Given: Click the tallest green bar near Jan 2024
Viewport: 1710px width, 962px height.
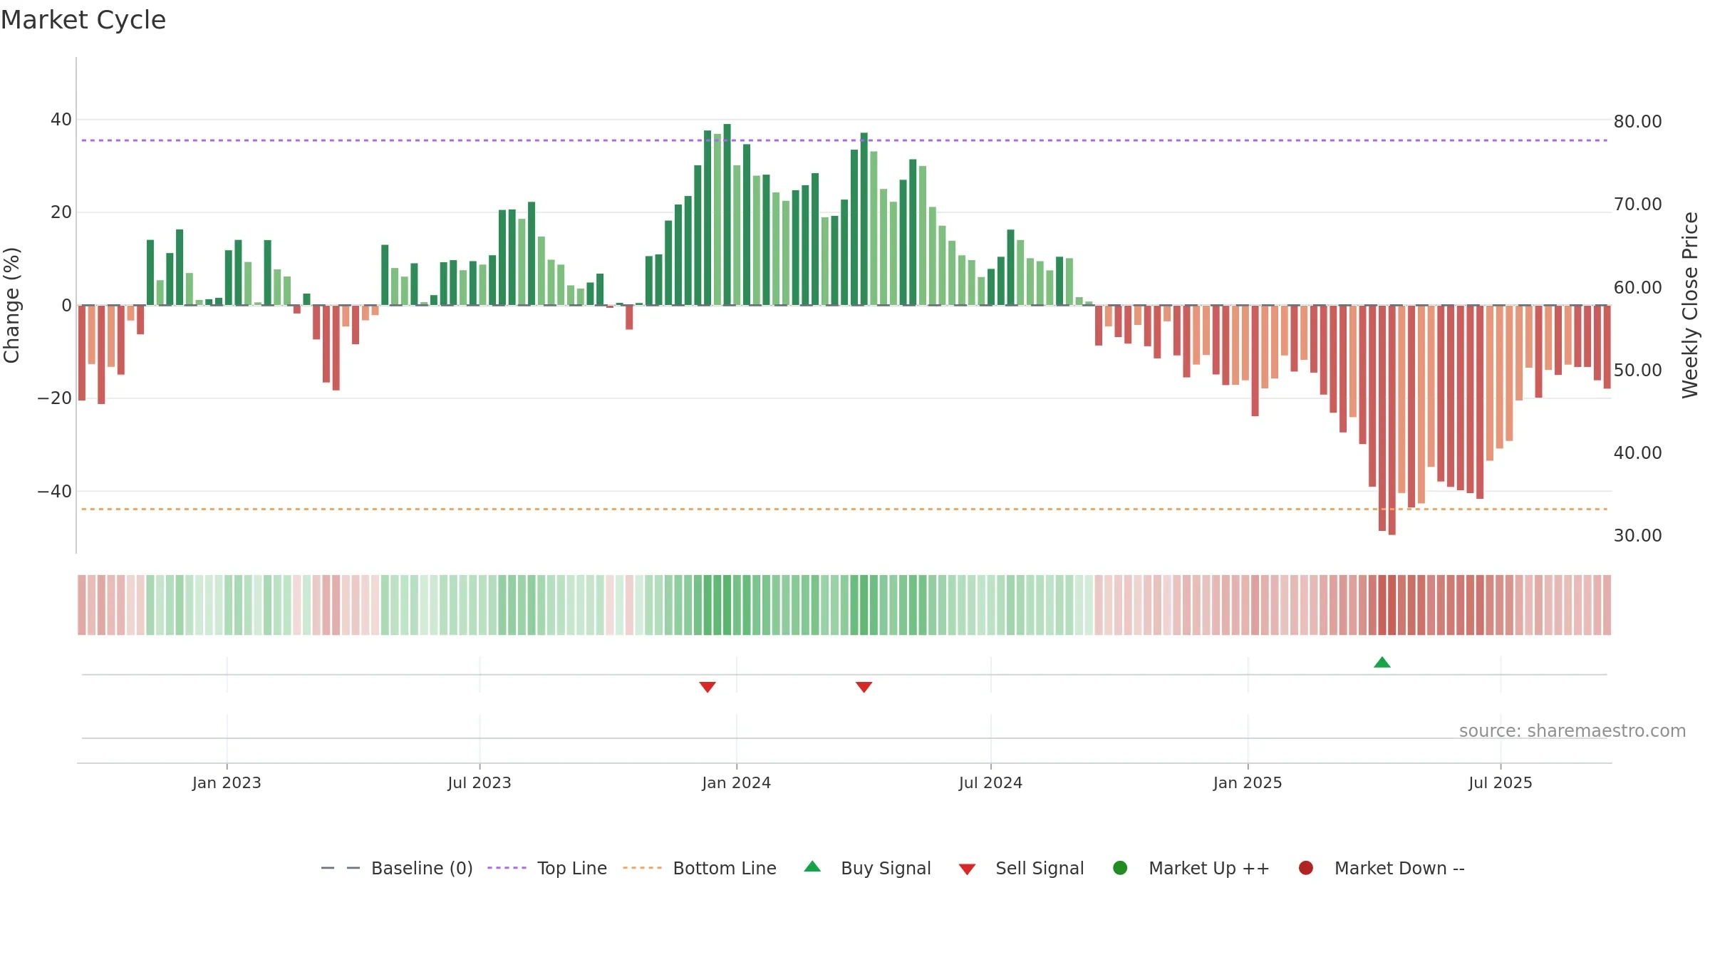Looking at the screenshot, I should pos(727,214).
